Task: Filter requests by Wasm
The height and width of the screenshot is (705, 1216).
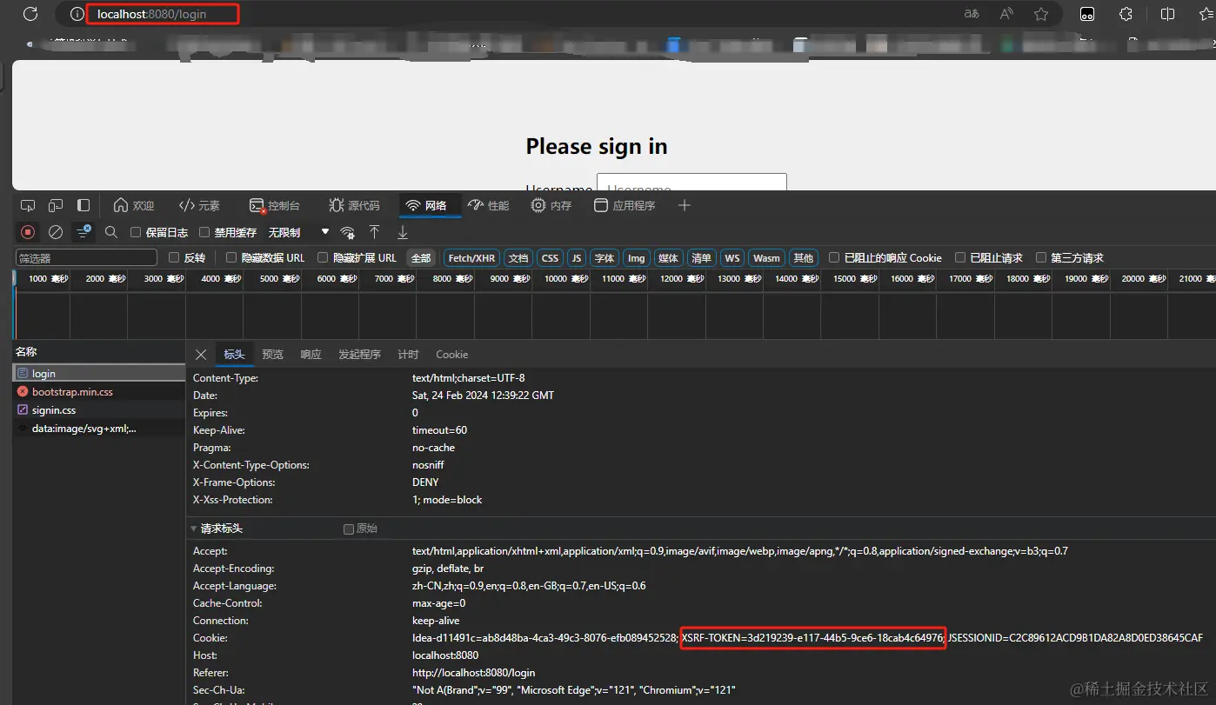Action: click(766, 258)
